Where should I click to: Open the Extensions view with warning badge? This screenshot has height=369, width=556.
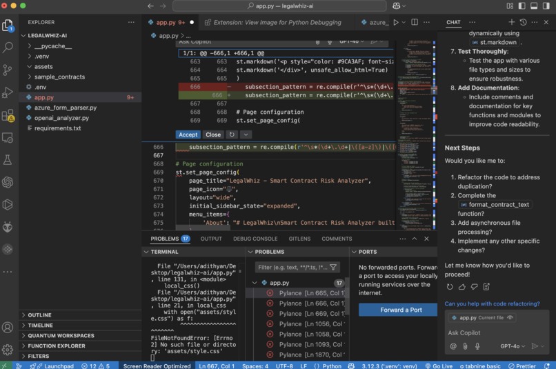point(8,115)
